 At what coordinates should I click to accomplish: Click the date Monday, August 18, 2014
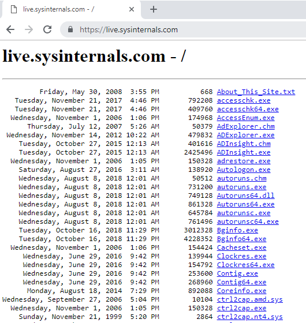click(74, 291)
